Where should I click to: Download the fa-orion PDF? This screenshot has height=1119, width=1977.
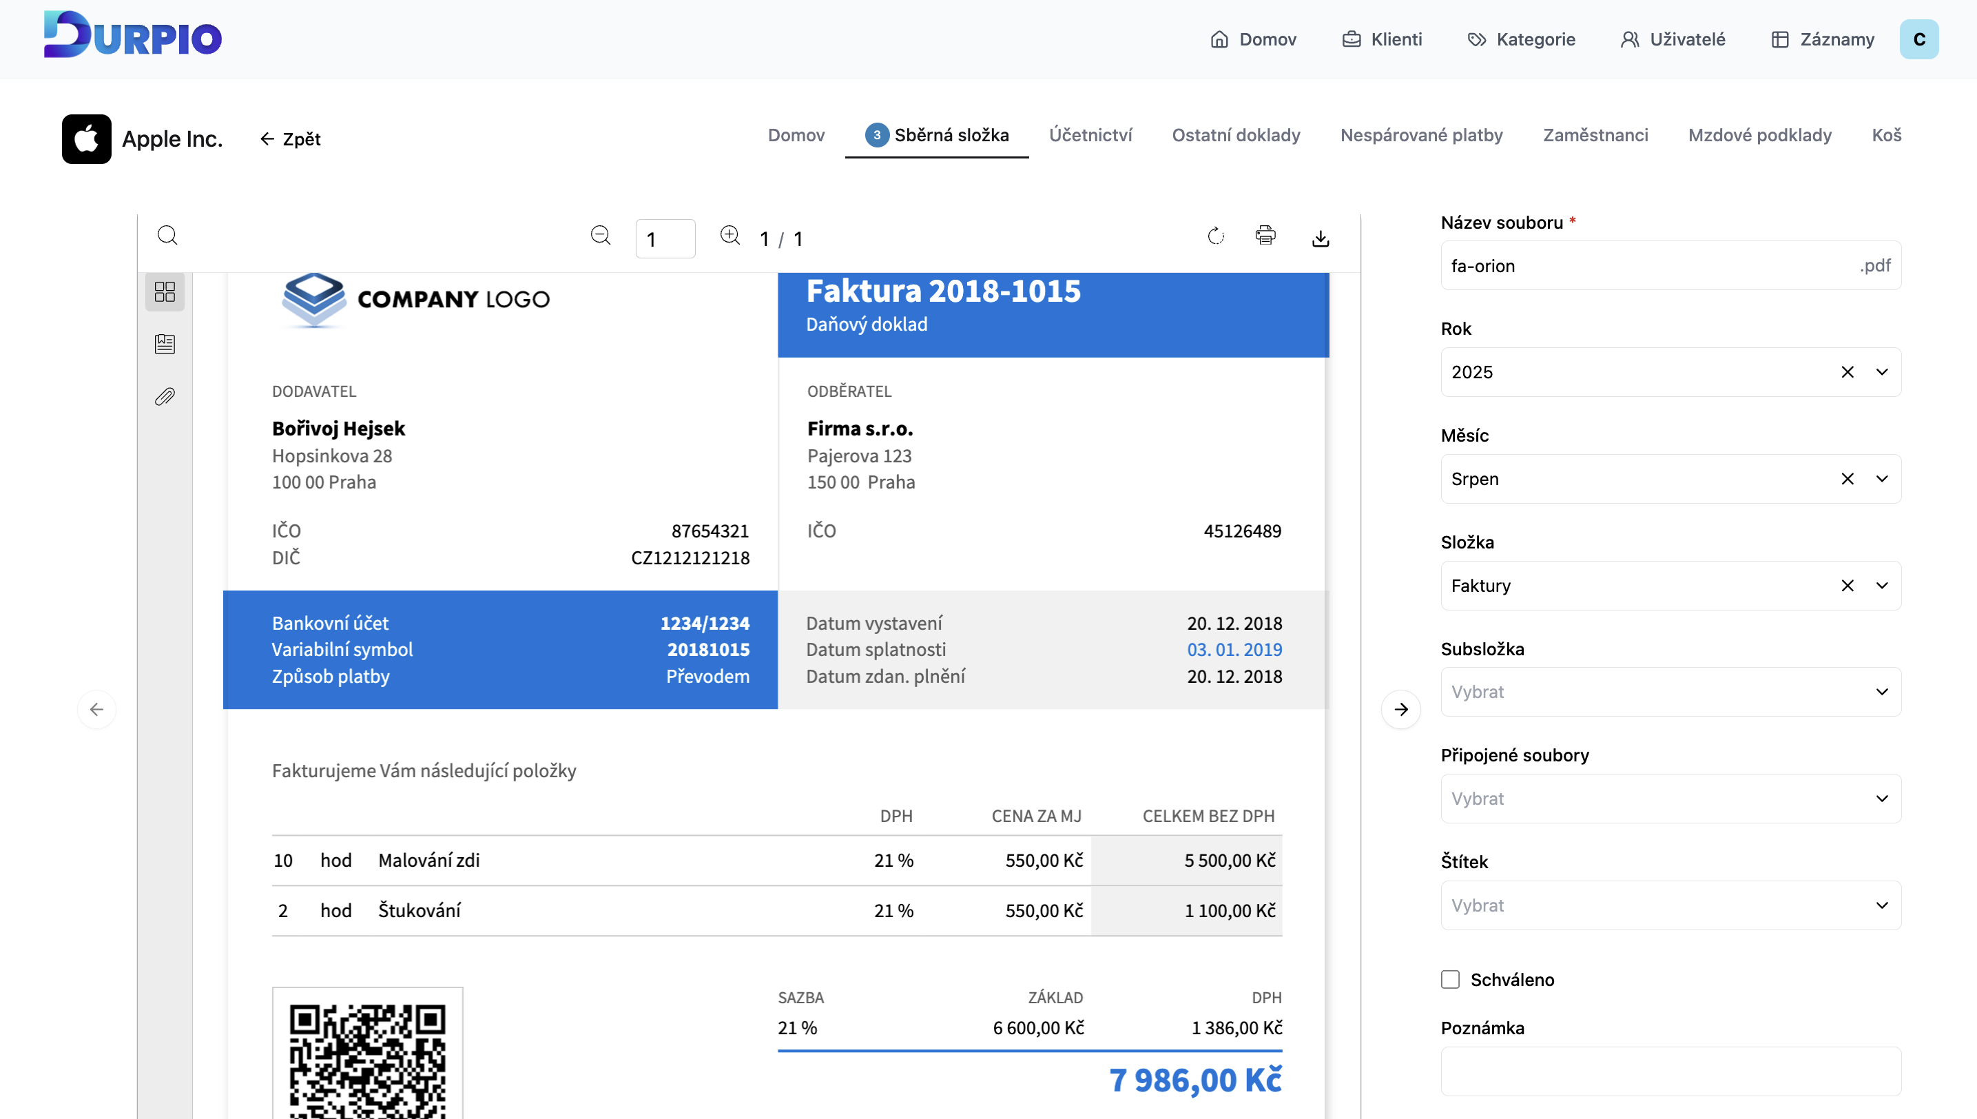tap(1321, 238)
